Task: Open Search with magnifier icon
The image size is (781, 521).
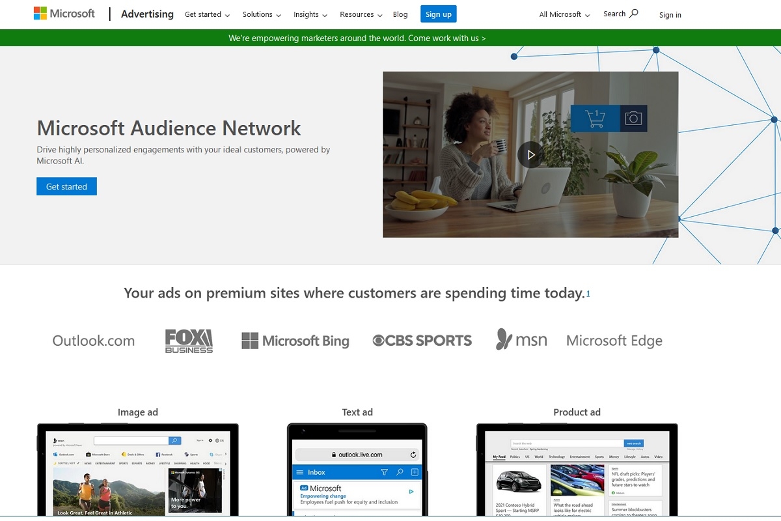Action: tap(621, 14)
